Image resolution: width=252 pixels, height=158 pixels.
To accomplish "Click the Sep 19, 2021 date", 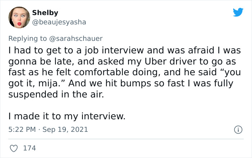I will (65, 130).
